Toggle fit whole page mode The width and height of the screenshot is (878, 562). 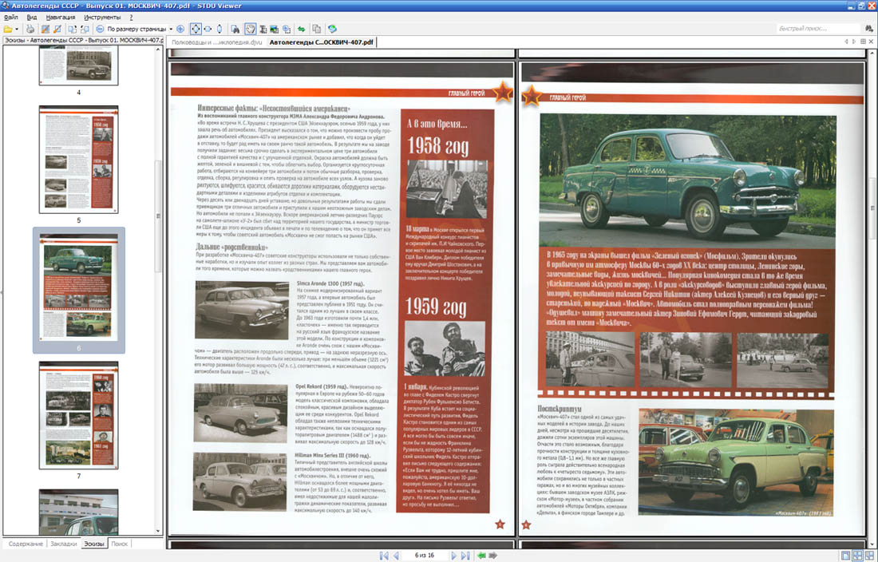pyautogui.click(x=196, y=29)
